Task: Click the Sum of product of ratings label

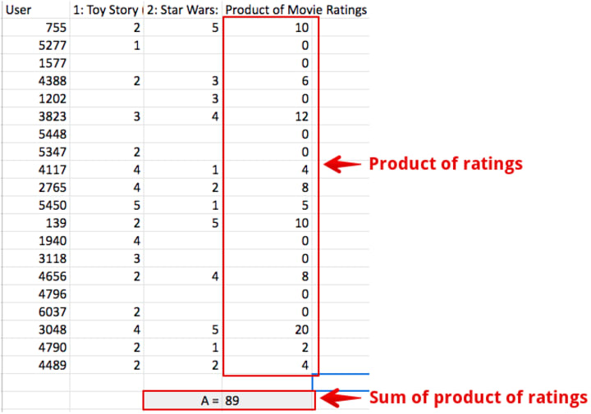Action: click(x=479, y=398)
